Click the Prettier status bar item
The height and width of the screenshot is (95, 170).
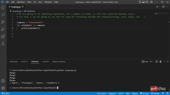(x=155, y=93)
